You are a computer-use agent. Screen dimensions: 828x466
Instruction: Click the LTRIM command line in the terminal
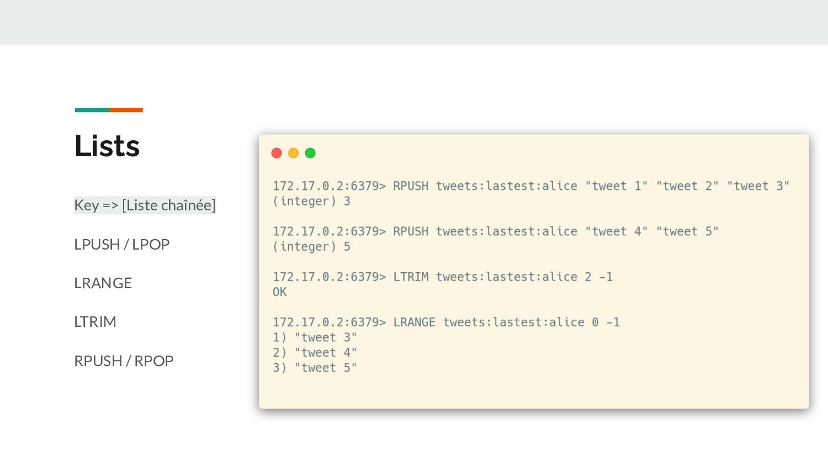(442, 277)
